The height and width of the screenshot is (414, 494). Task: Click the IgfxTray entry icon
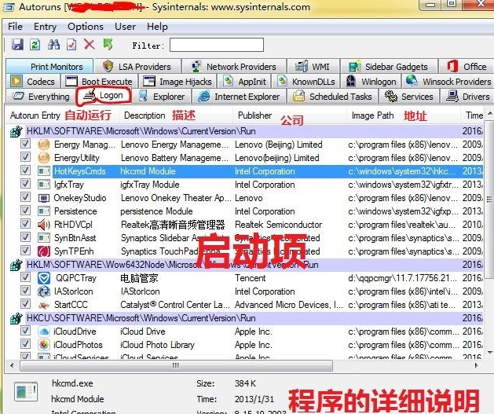pyautogui.click(x=44, y=185)
